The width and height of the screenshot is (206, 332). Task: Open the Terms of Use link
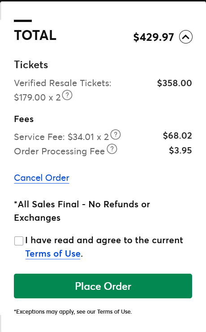(x=53, y=253)
